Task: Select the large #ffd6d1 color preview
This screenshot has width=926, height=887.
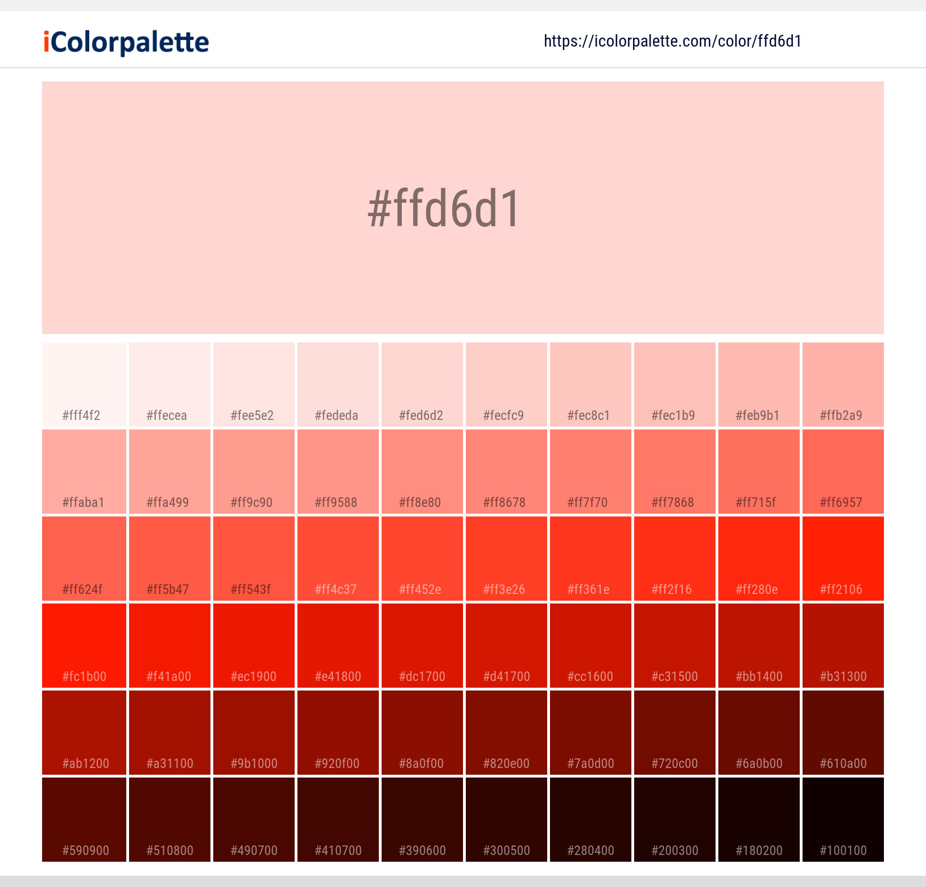Action: point(463,208)
